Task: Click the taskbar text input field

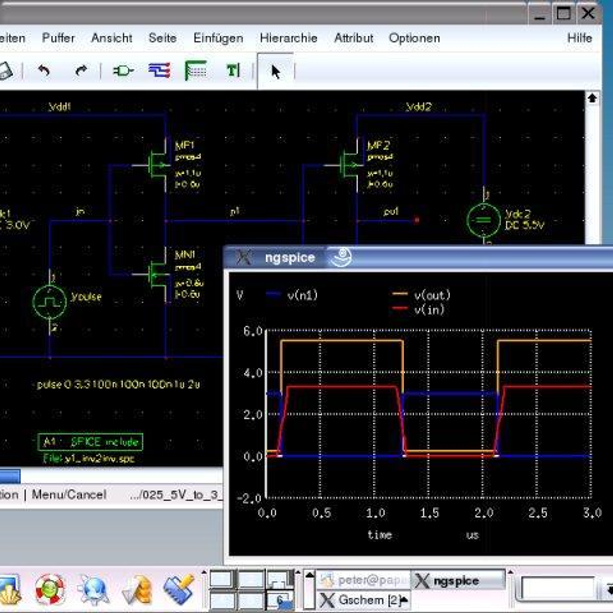Action: point(558,588)
